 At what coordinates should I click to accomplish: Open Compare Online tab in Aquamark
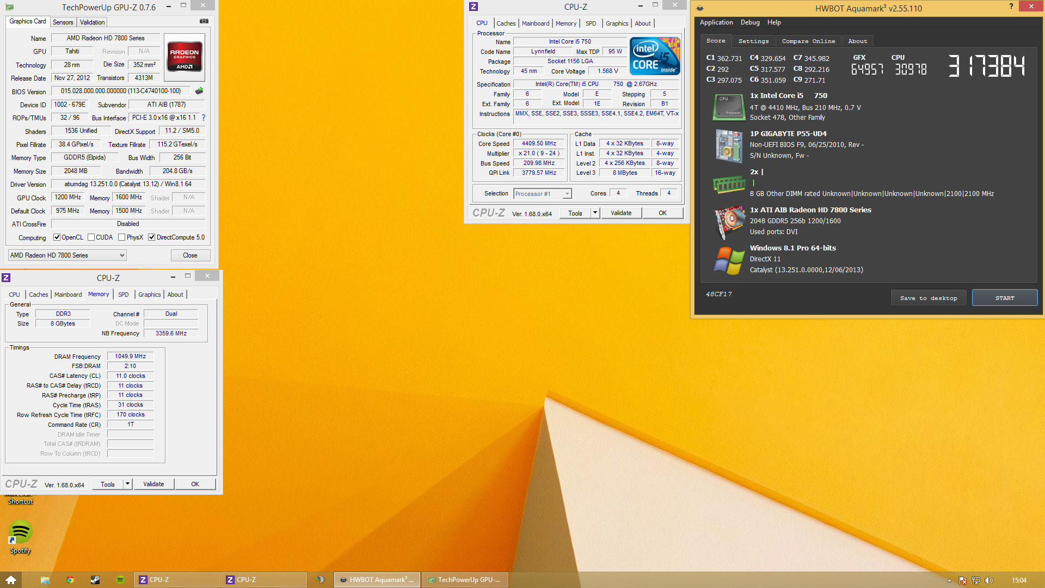(x=808, y=41)
